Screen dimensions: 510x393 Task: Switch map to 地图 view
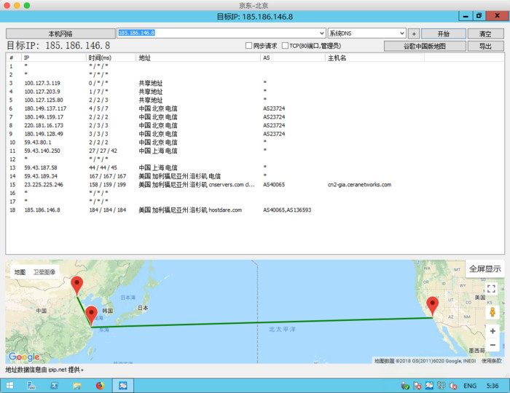tap(20, 272)
